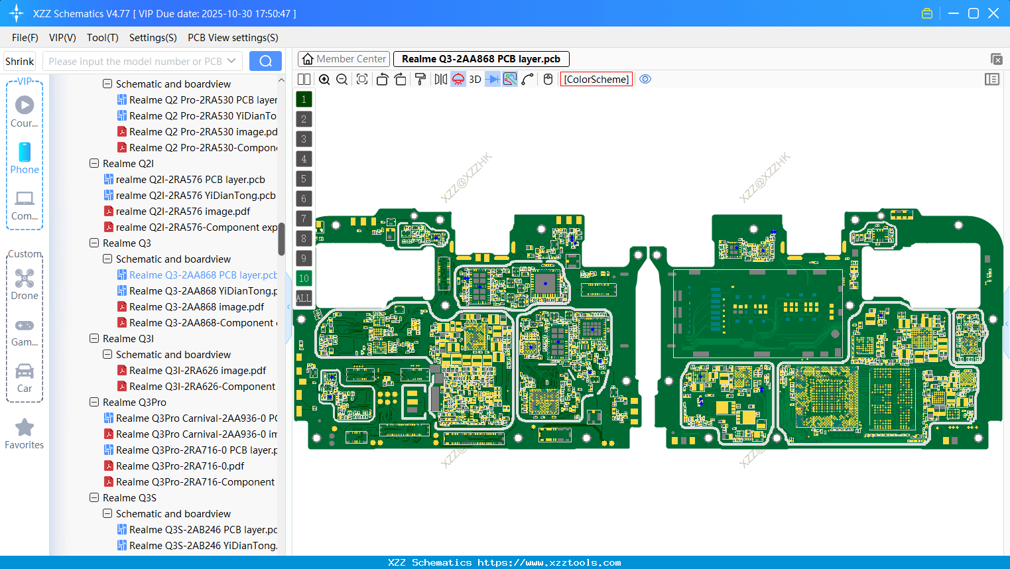
Task: Collapse the Realme Q3 tree node
Action: click(x=94, y=243)
